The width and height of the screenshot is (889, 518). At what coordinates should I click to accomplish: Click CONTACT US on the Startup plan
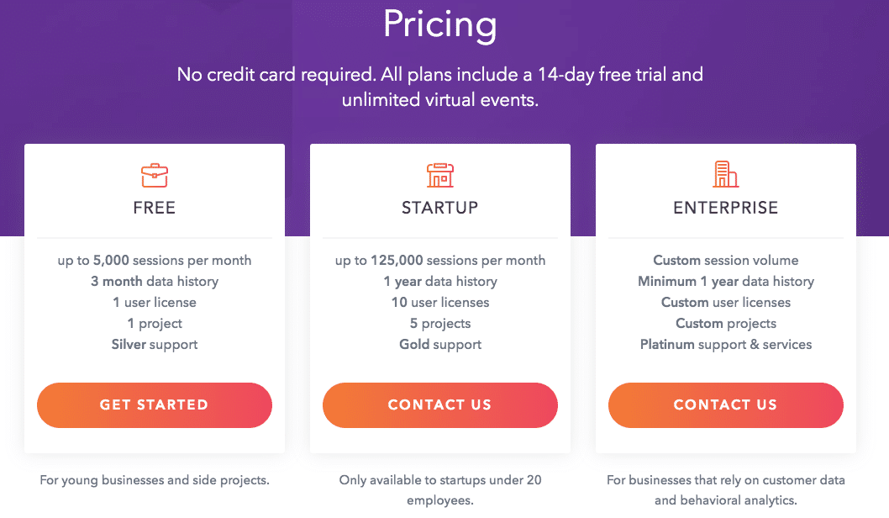439,404
